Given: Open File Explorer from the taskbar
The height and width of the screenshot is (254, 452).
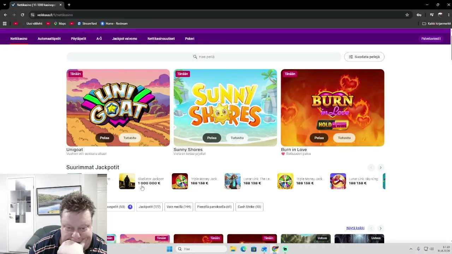Looking at the screenshot, I should pyautogui.click(x=233, y=249).
